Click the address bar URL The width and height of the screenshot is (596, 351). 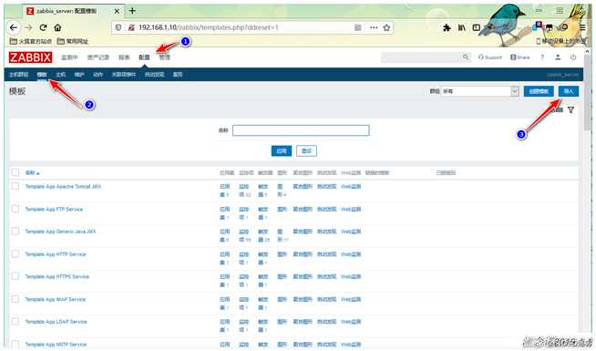pos(209,27)
